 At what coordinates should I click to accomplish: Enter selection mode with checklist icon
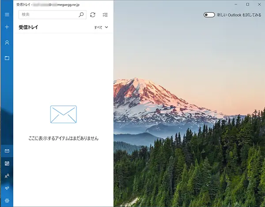tap(105, 15)
